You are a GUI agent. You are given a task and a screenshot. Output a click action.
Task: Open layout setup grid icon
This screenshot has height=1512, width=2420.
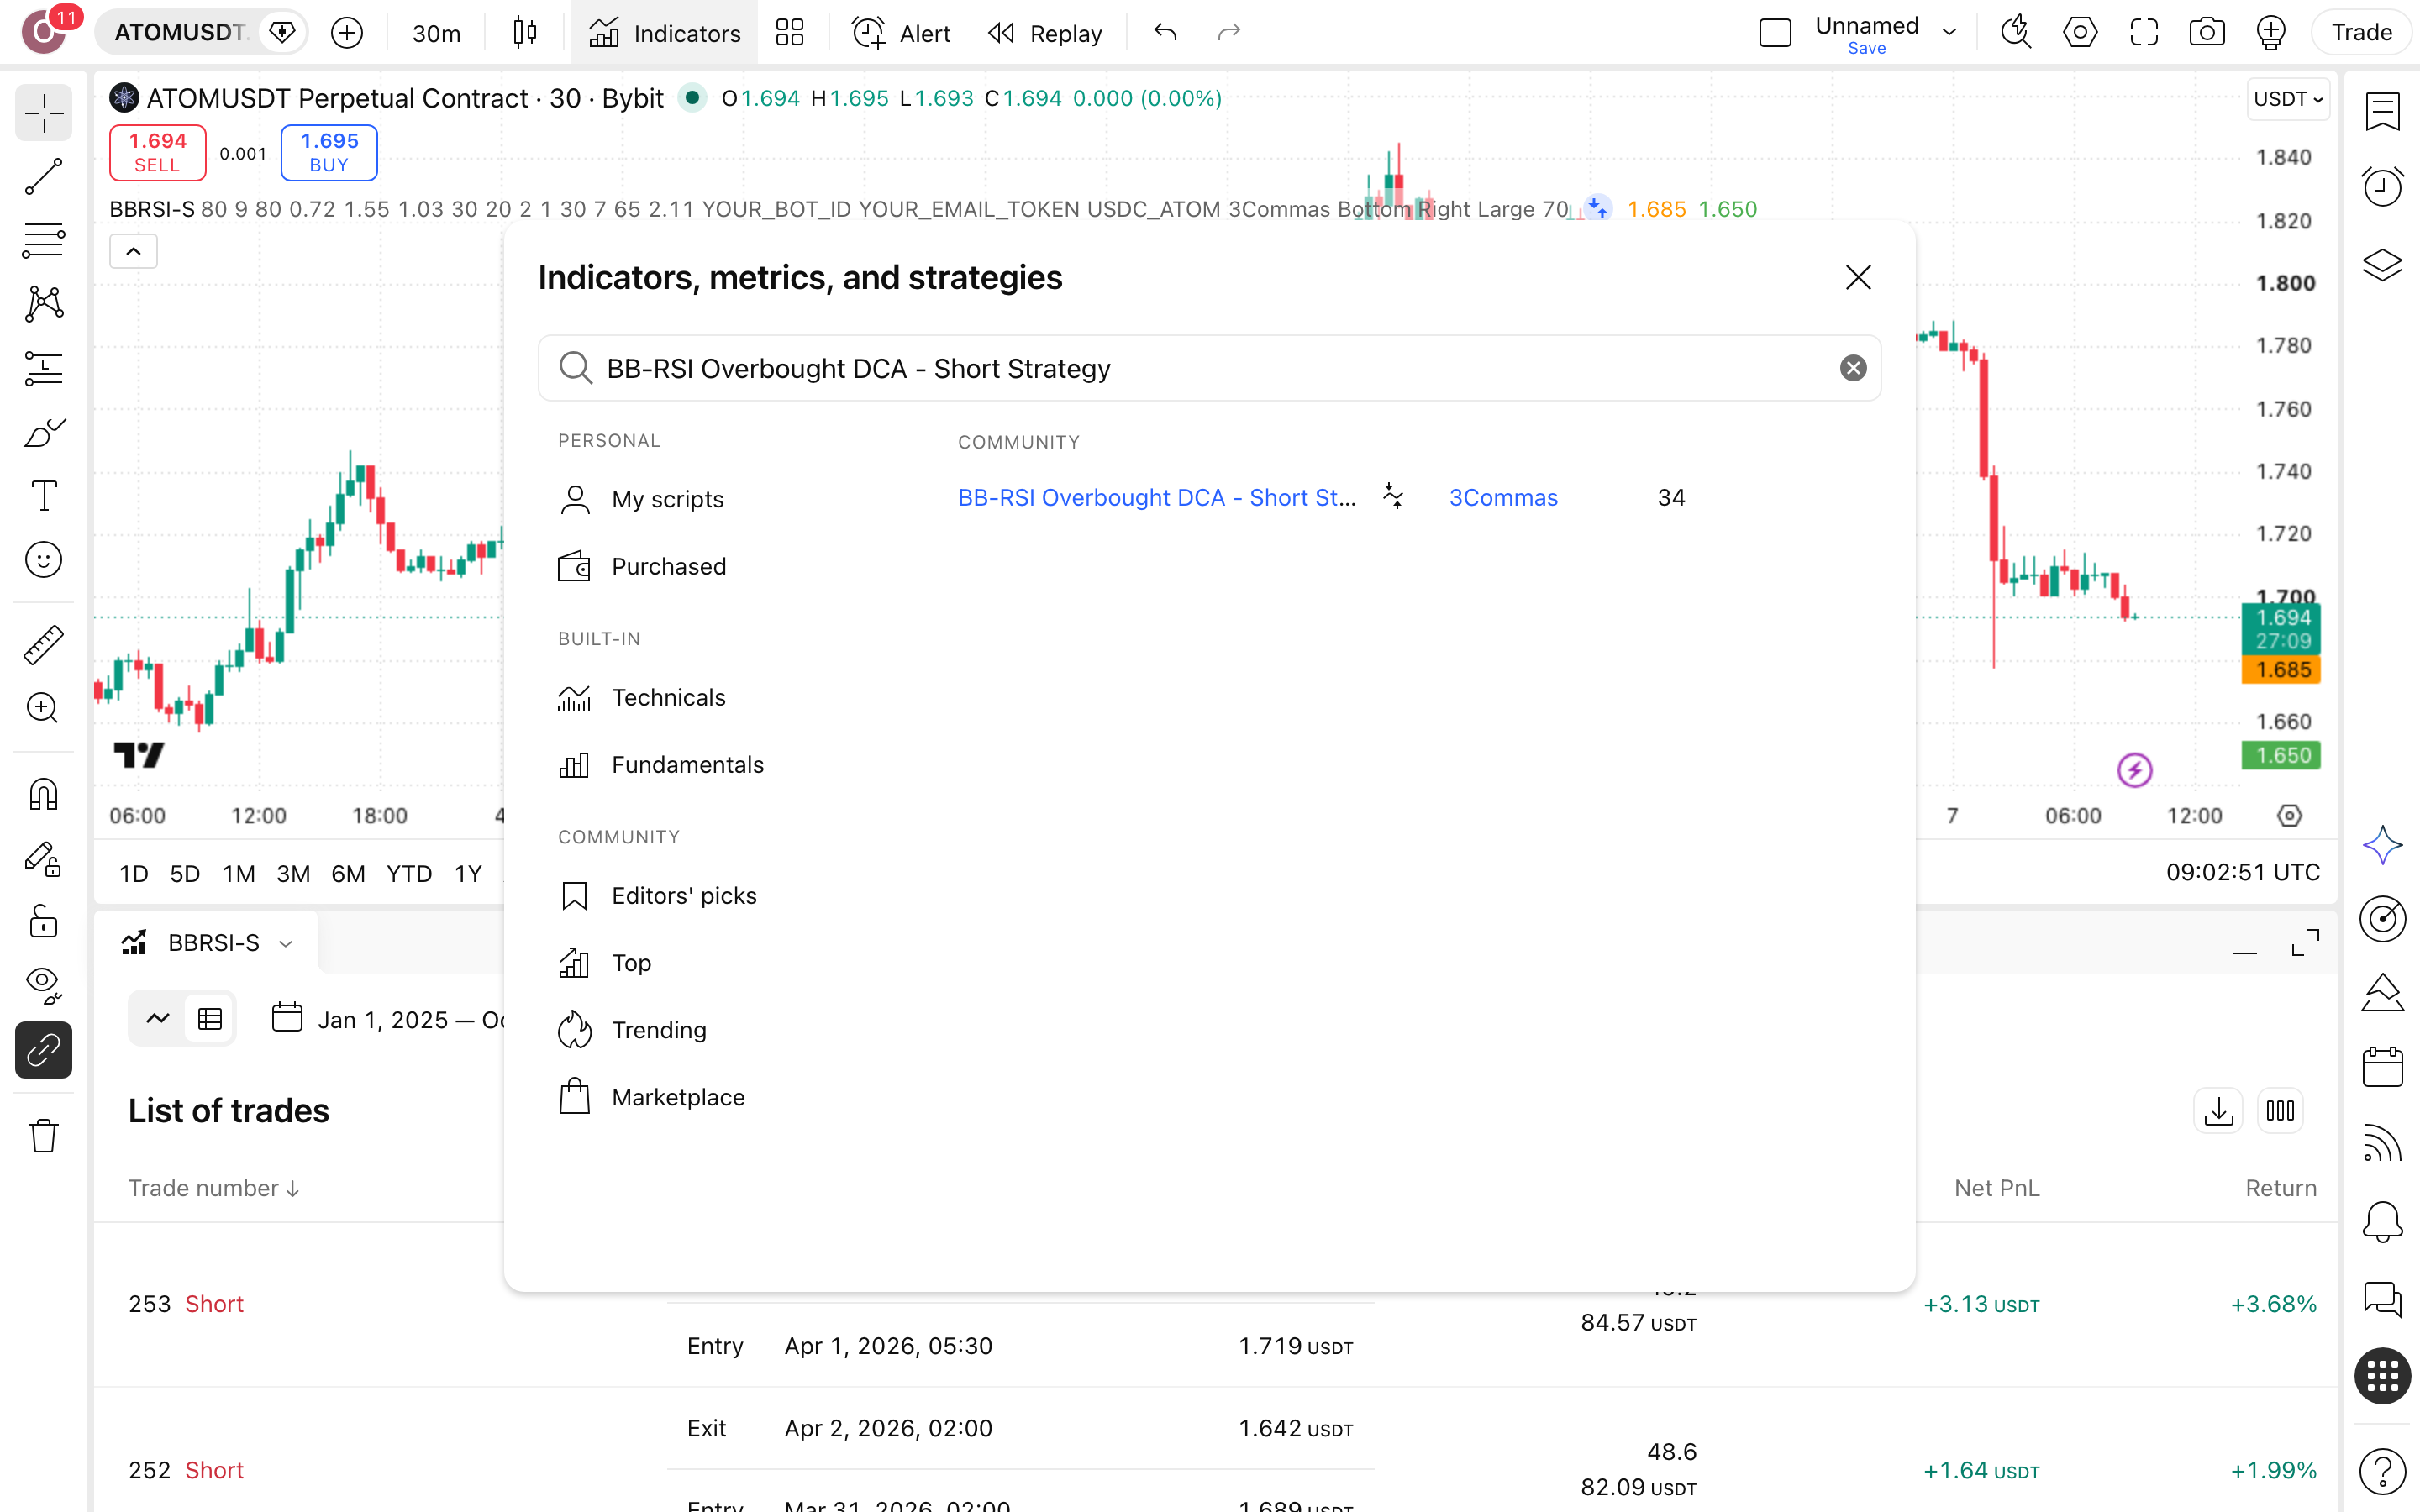click(790, 33)
